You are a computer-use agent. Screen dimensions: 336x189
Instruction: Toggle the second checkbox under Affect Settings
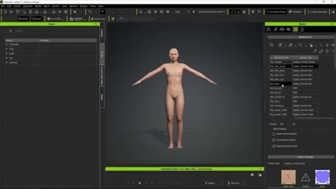[x=274, y=140]
